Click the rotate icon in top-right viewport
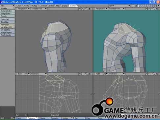This screenshot has width=160, height=120. (x=150, y=9)
